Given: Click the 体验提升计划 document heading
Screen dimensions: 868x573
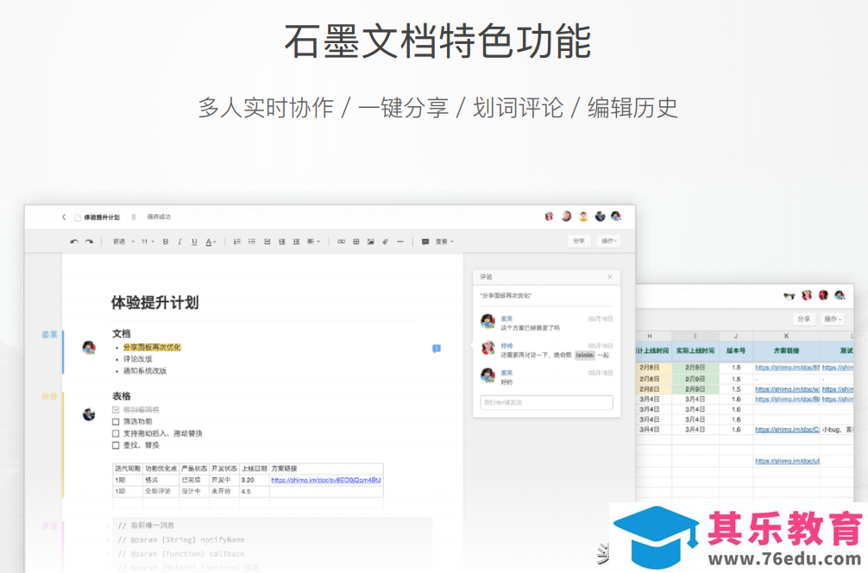Looking at the screenshot, I should [155, 303].
